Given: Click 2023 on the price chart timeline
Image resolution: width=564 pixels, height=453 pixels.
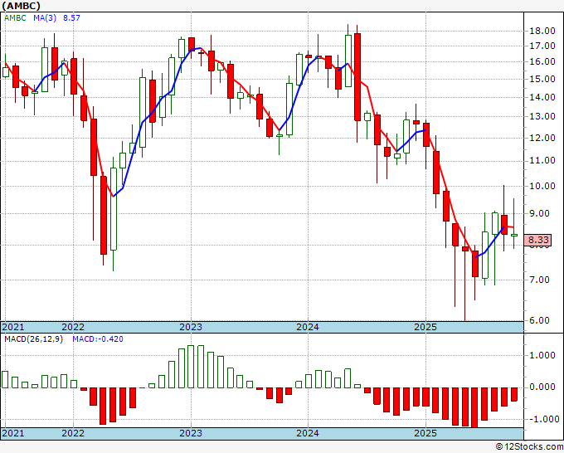Looking at the screenshot, I should coord(191,327).
